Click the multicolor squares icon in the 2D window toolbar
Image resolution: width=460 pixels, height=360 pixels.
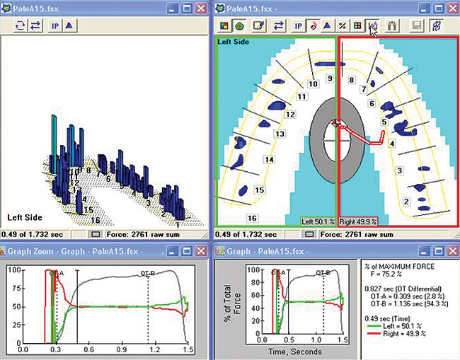[223, 26]
